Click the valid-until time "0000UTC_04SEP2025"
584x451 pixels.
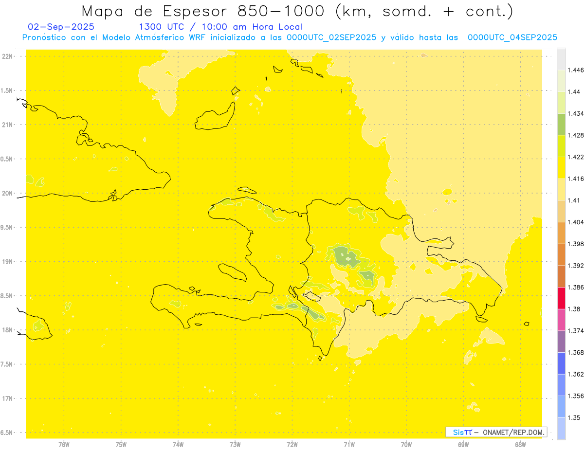512,37
